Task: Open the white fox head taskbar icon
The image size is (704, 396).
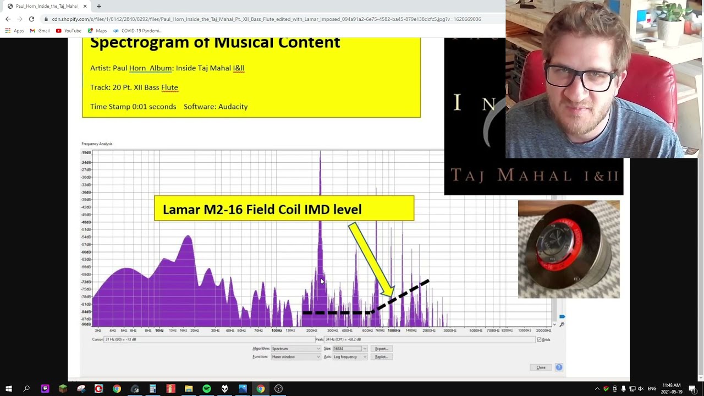Action: (x=224, y=389)
